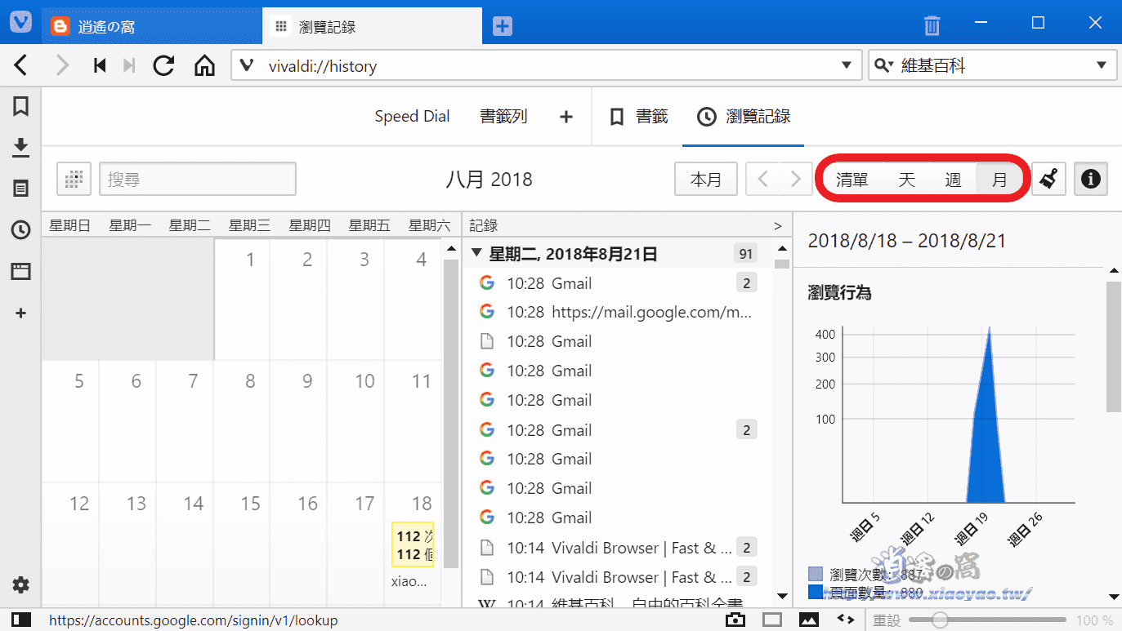This screenshot has height=631, width=1122.
Task: Open the Vivaldi menu icon
Action: point(20,22)
